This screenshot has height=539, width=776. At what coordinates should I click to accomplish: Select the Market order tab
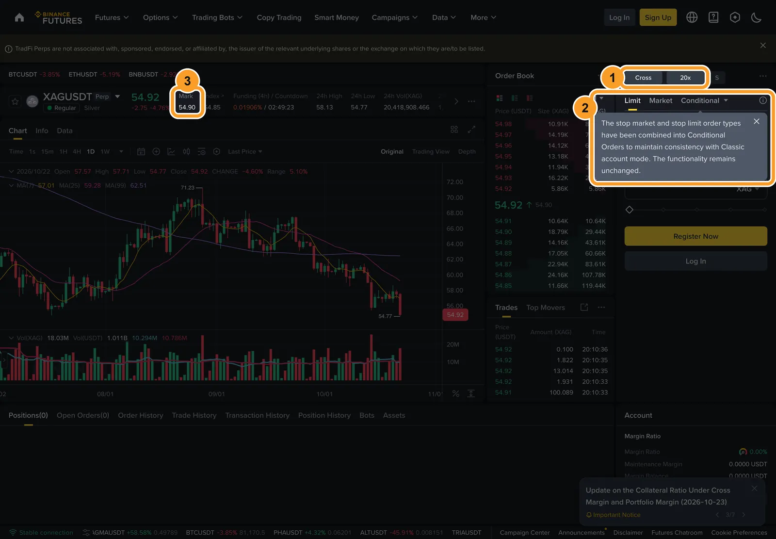click(x=661, y=100)
